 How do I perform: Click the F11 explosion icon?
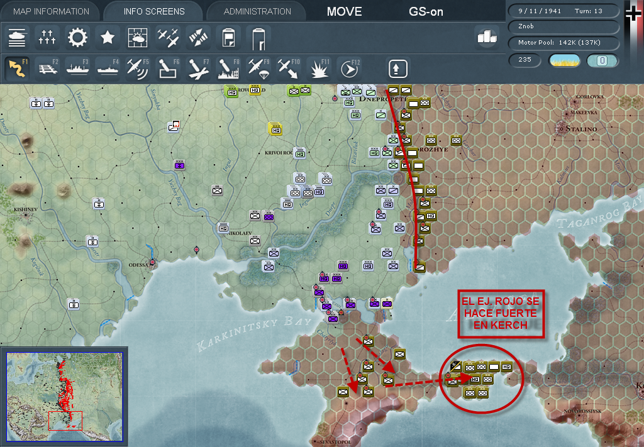click(319, 68)
